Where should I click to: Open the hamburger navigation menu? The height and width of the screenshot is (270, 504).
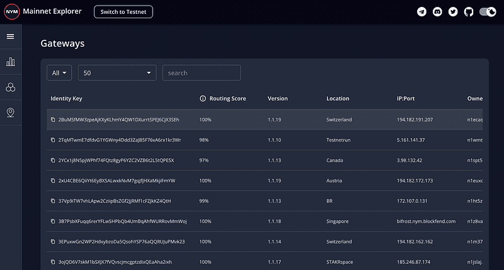point(11,37)
